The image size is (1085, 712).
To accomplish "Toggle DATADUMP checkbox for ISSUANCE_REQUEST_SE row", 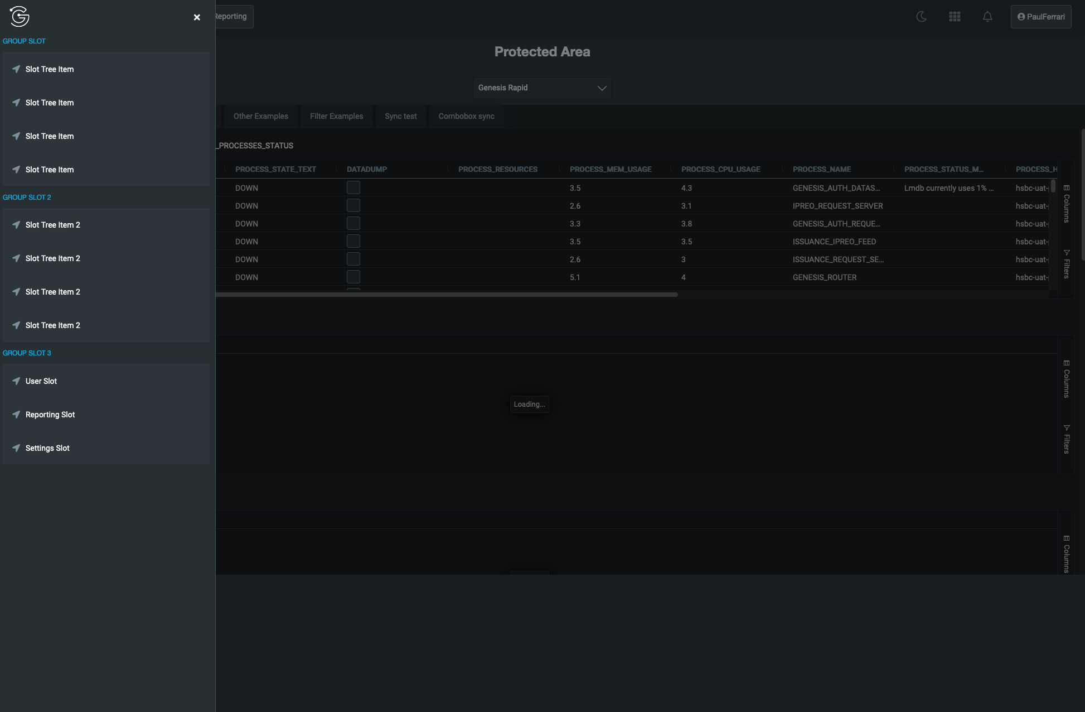I will [x=353, y=259].
